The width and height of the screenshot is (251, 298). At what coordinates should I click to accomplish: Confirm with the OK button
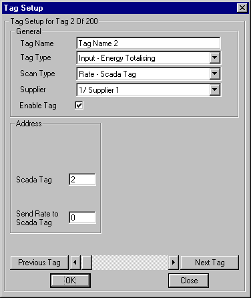click(x=71, y=281)
